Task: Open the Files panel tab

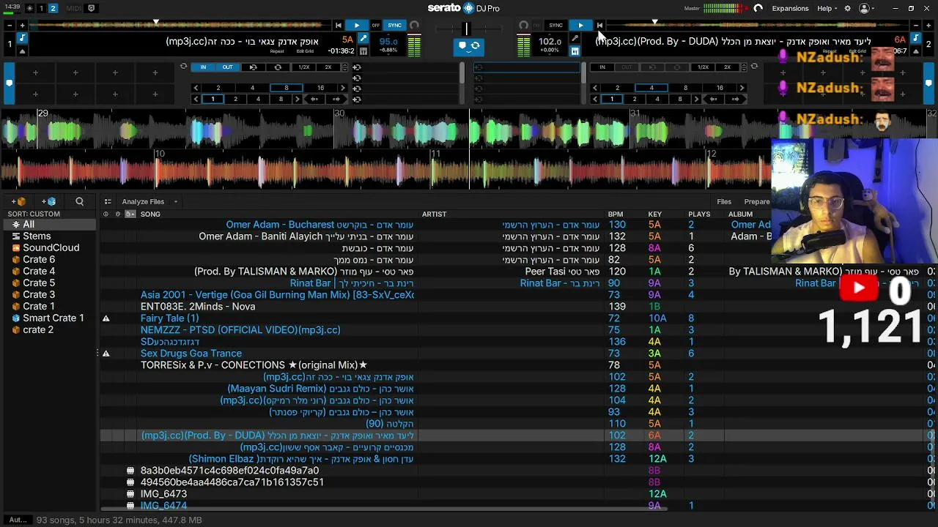Action: pos(724,201)
